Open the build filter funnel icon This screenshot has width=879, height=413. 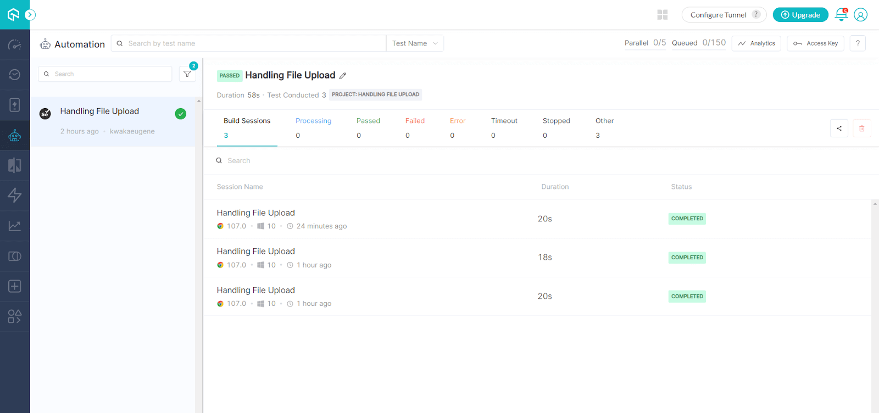[187, 74]
